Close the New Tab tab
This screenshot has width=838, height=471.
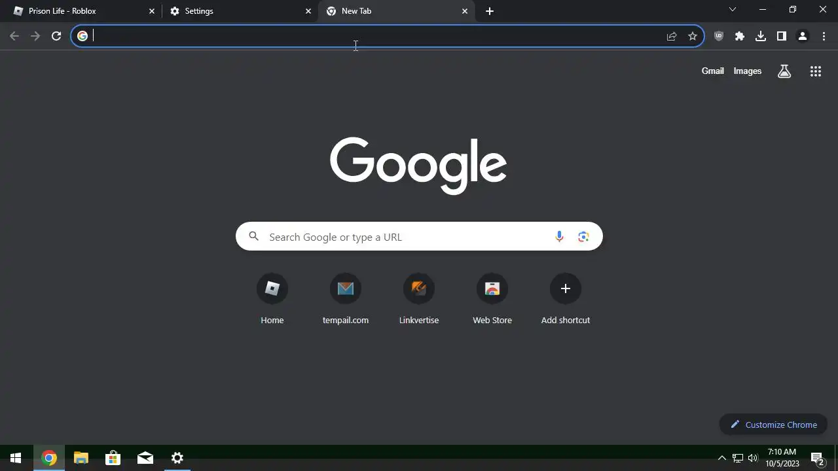point(465,11)
